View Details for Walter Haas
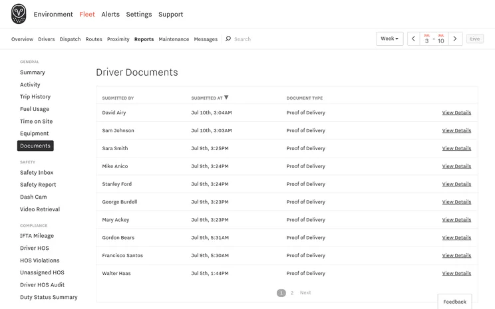The width and height of the screenshot is (495, 309). pos(456,273)
